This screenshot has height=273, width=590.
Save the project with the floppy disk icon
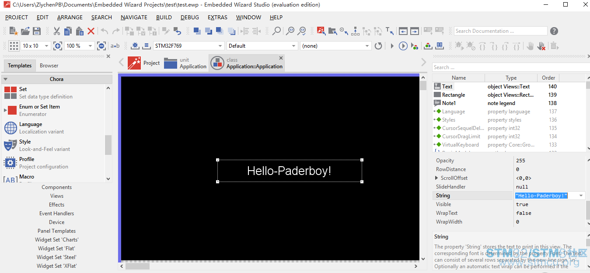point(37,31)
